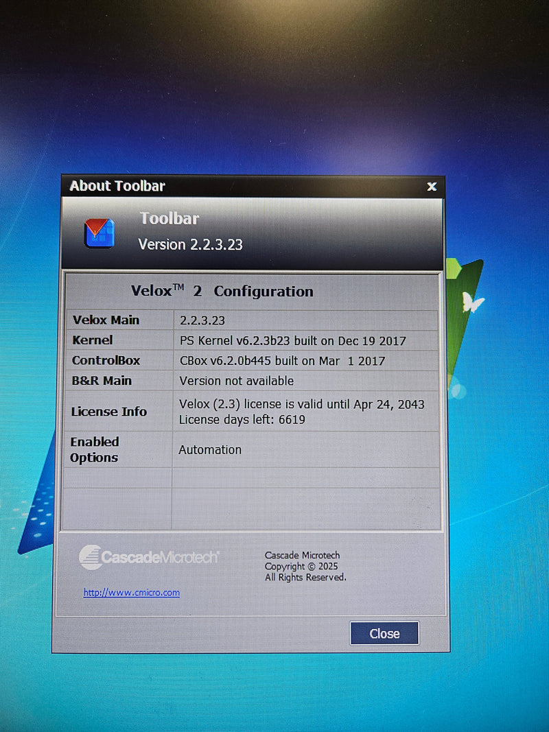Image resolution: width=549 pixels, height=732 pixels.
Task: Open the http://www.cmicro.com link
Action: pyautogui.click(x=132, y=593)
